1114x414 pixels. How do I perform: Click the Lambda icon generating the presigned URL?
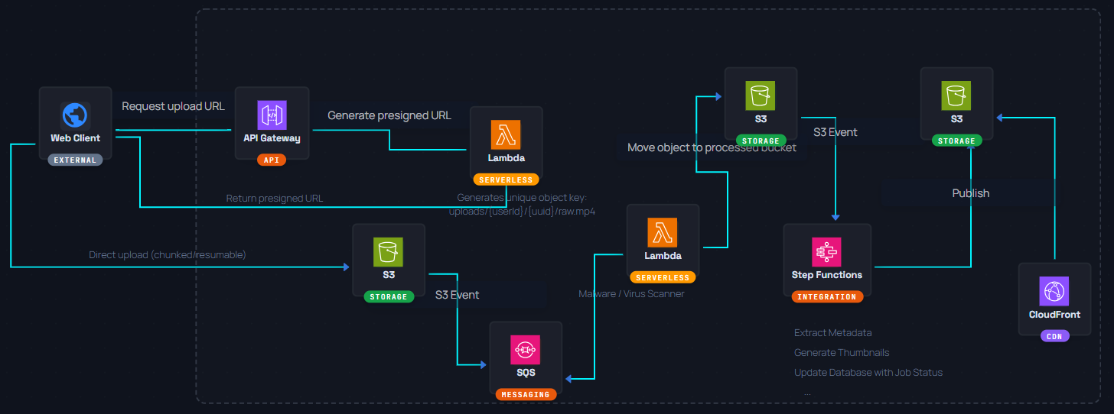pos(506,135)
